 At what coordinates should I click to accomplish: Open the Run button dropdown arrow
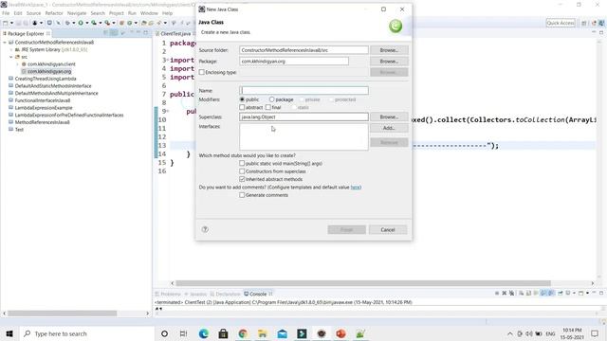point(86,23)
